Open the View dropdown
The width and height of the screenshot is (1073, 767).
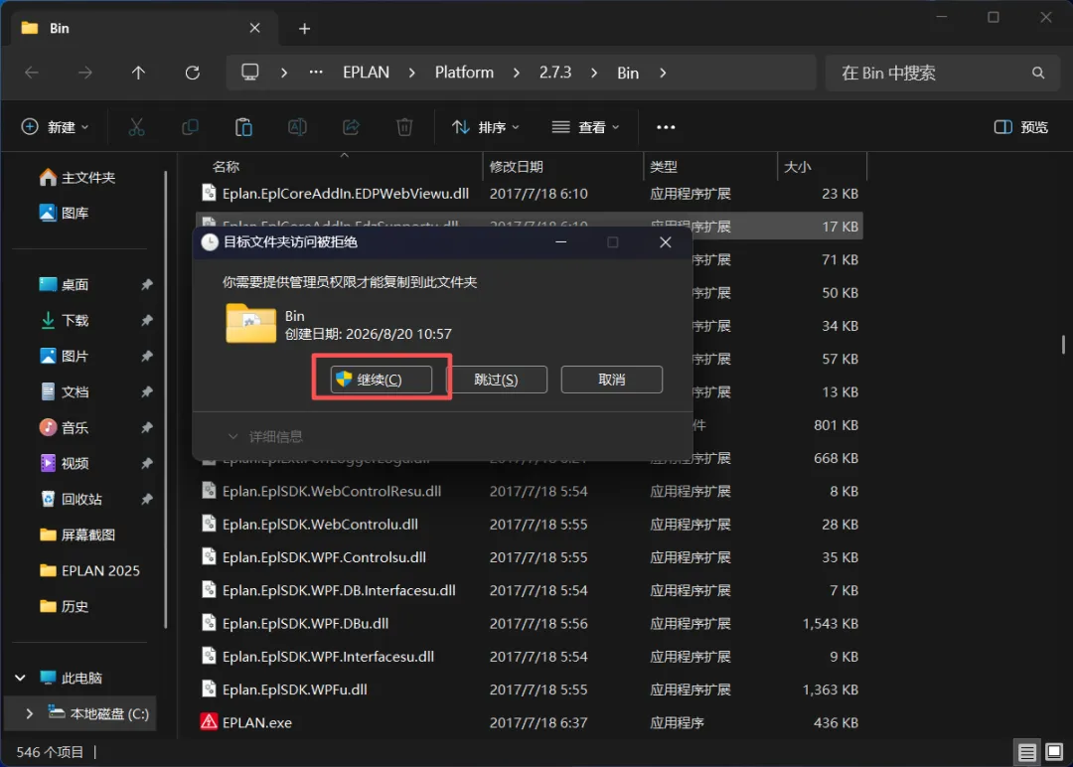[x=586, y=127]
